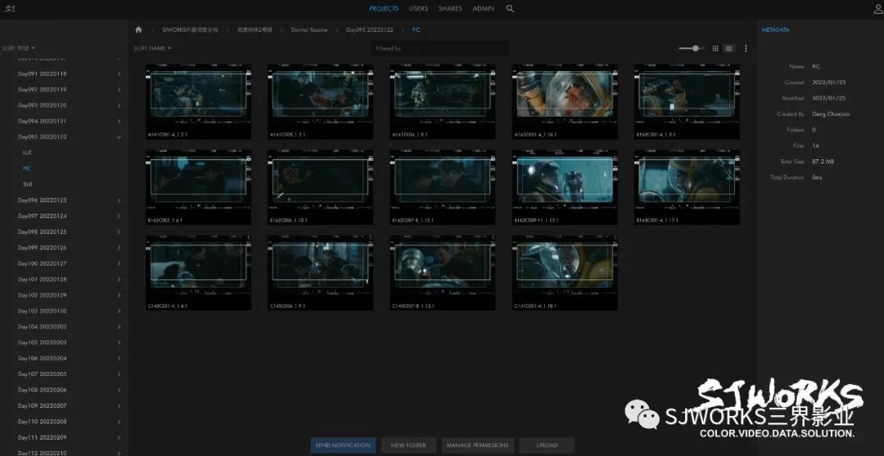Image resolution: width=884 pixels, height=456 pixels.
Task: Click the MANAGE PERMISSIONS button
Action: point(477,445)
